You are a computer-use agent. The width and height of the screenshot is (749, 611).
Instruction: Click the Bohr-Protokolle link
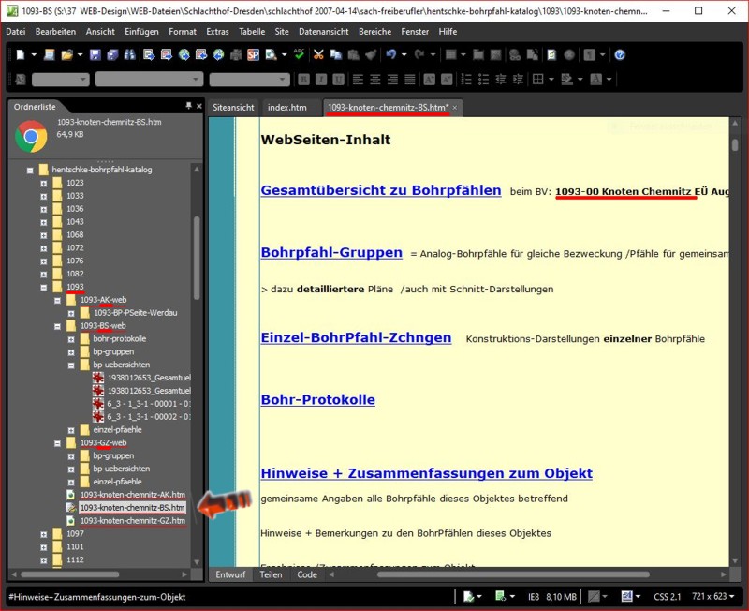(x=317, y=400)
